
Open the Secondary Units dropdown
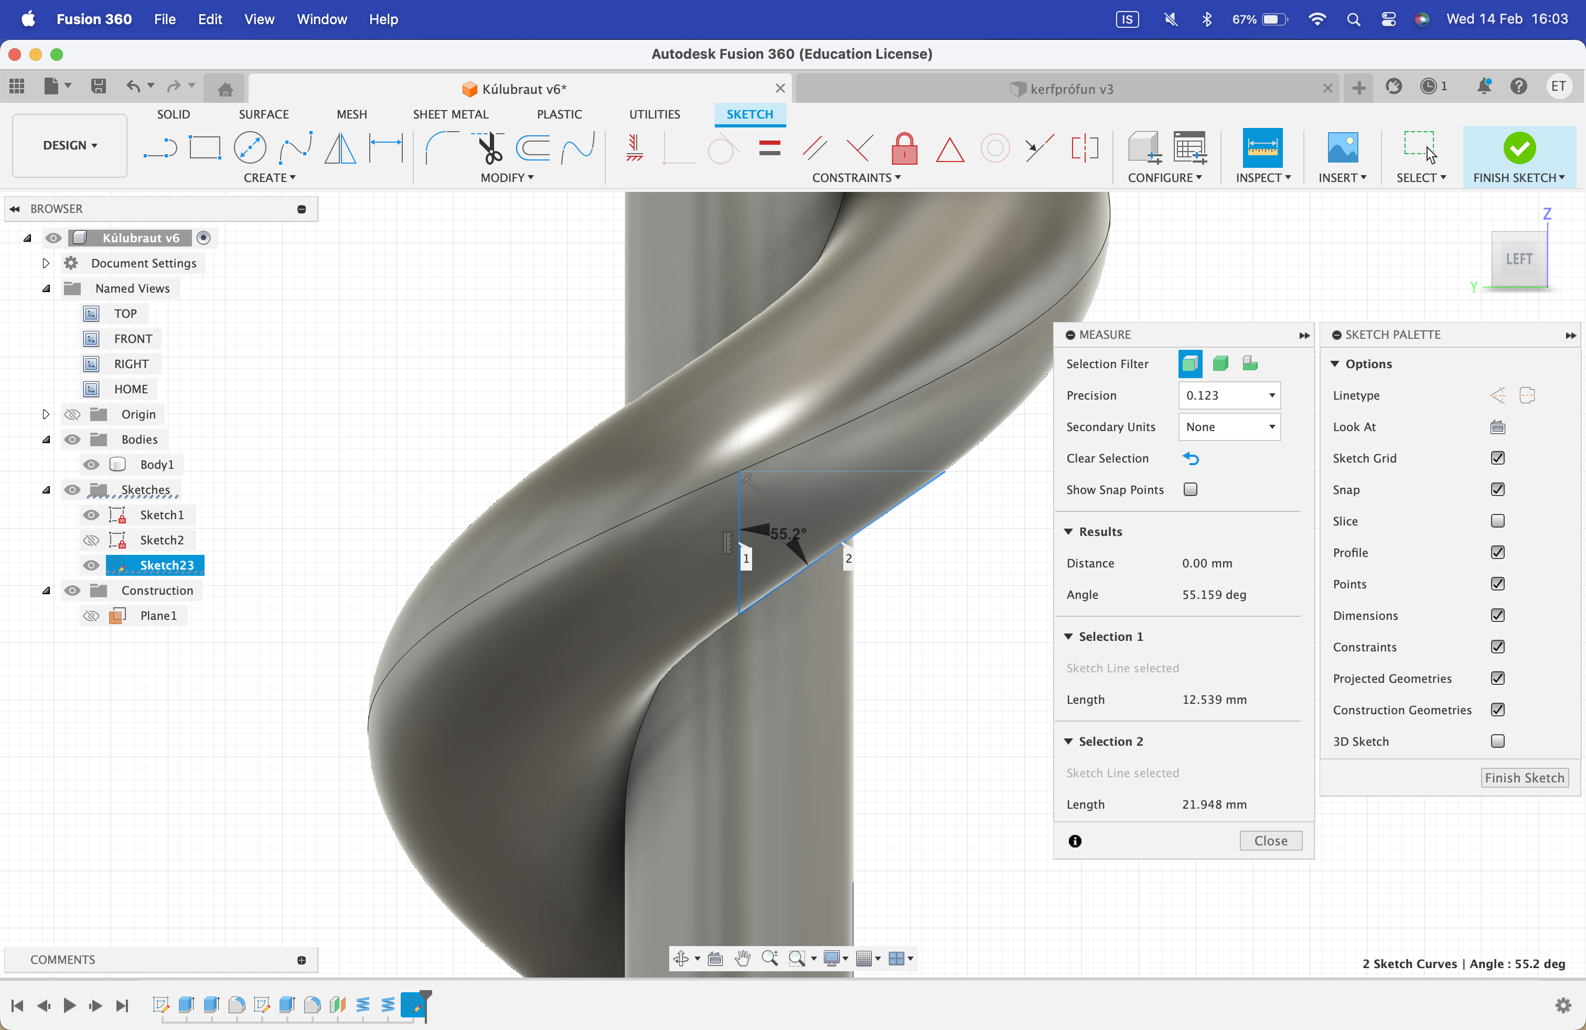pyautogui.click(x=1229, y=427)
